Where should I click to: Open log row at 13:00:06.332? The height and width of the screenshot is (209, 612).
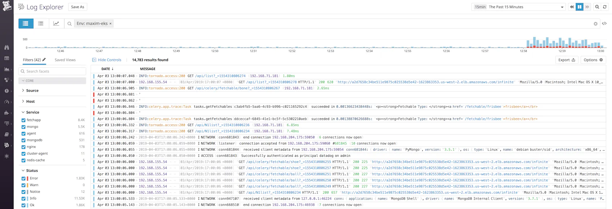[349, 125]
